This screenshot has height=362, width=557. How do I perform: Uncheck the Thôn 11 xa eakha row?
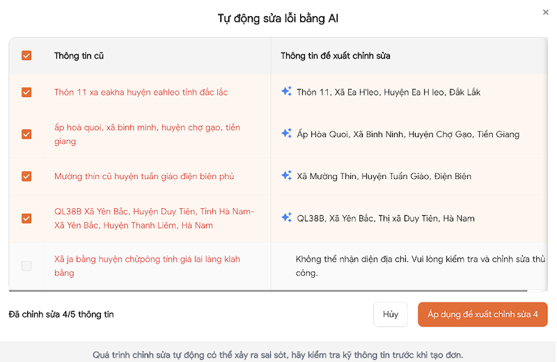click(26, 92)
